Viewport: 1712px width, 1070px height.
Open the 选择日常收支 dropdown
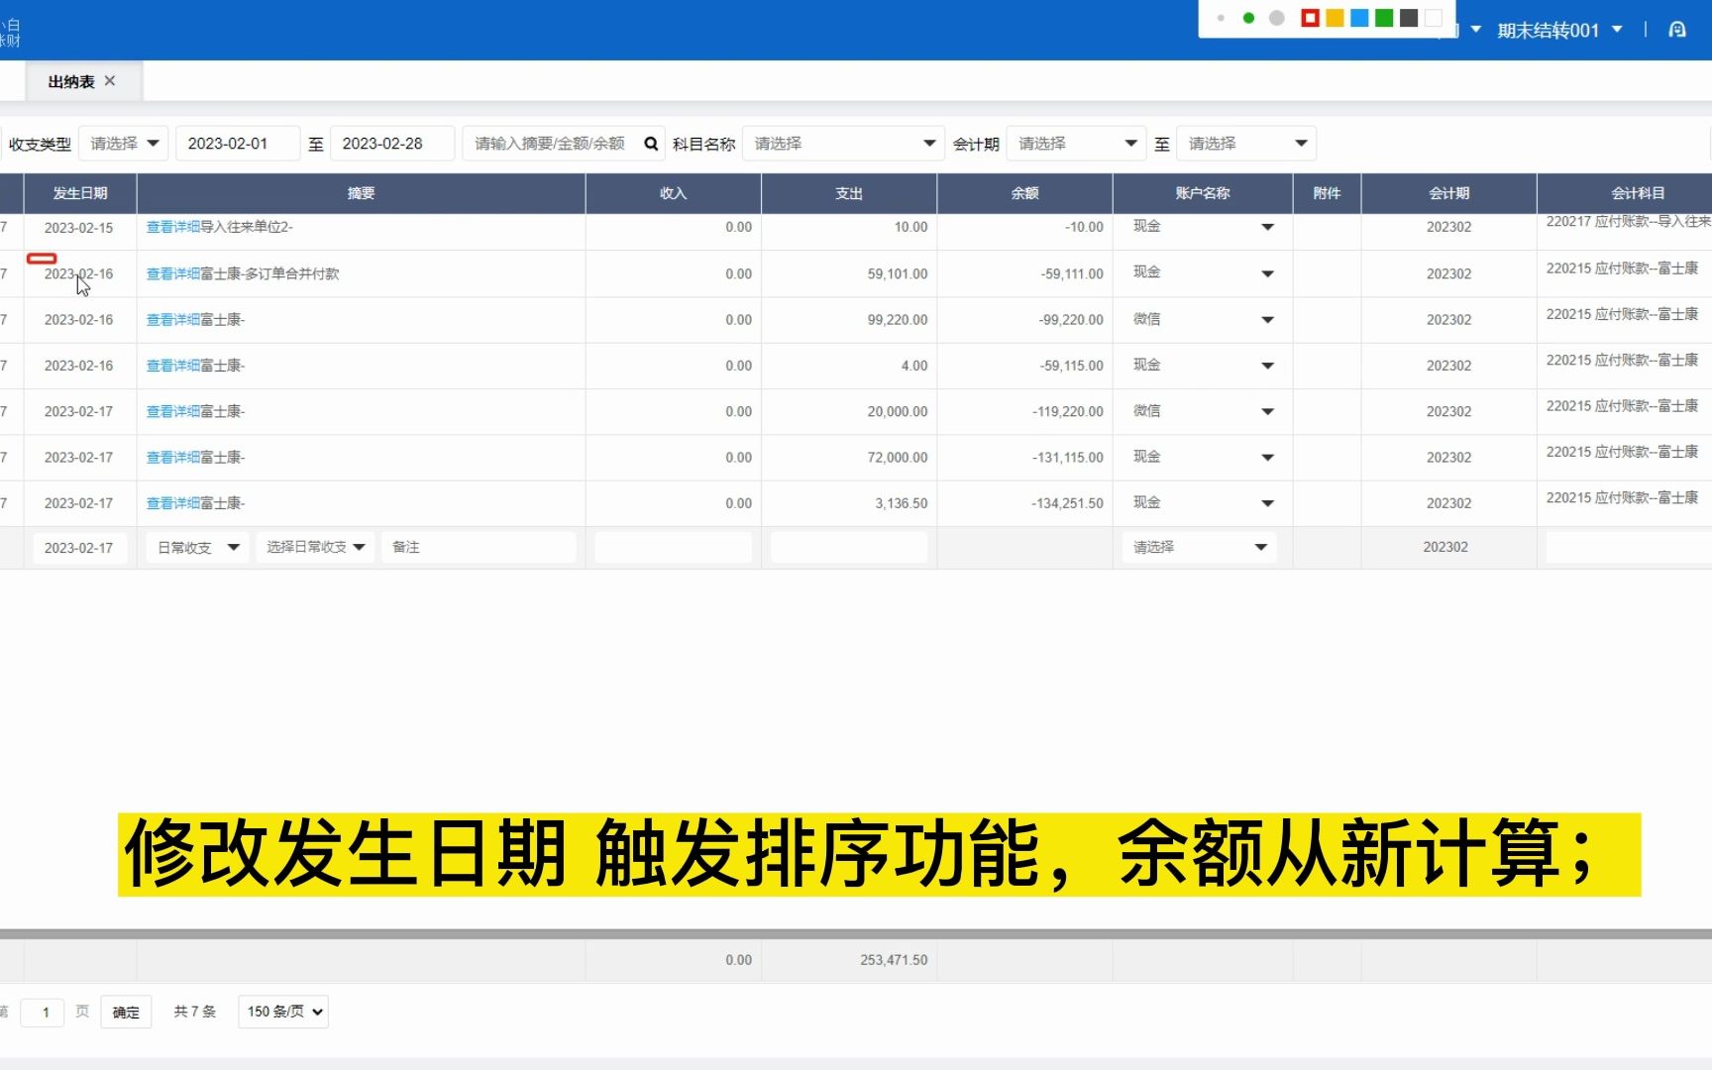[x=315, y=547]
